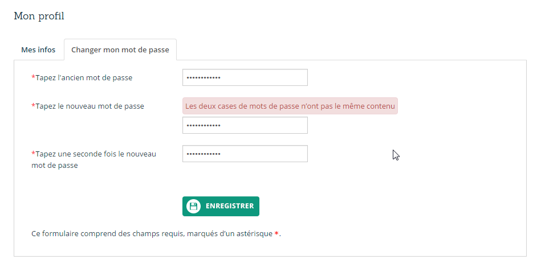Click the red asterisk before 'Tapez l'ancien'
Viewport: 541px width, 272px height.
click(33, 77)
